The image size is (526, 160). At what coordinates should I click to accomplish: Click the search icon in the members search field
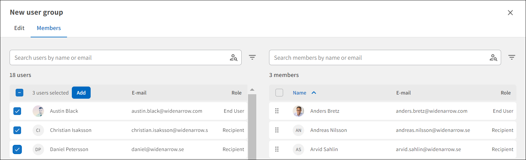(x=493, y=58)
